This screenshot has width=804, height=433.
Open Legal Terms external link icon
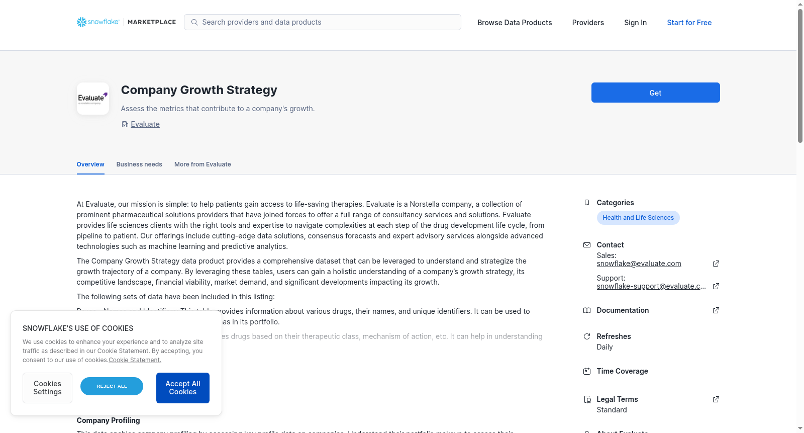click(716, 399)
